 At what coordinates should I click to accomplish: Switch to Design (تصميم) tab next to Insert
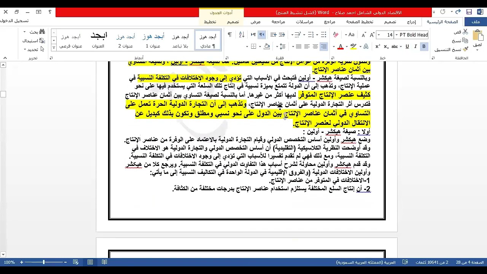pos(390,22)
